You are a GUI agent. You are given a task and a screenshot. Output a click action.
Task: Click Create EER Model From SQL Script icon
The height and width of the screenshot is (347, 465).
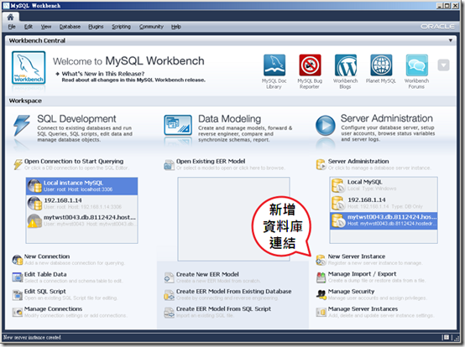[169, 312]
